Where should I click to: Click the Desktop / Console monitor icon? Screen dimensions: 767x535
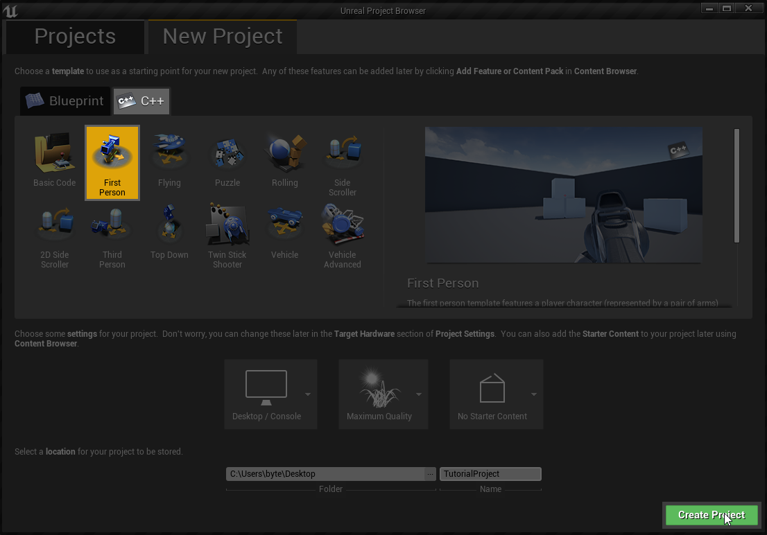pyautogui.click(x=266, y=387)
